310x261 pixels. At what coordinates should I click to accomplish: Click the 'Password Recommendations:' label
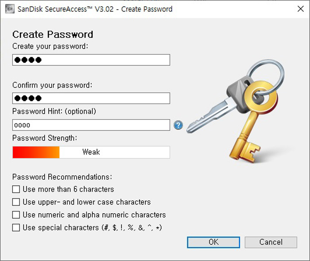pos(62,177)
